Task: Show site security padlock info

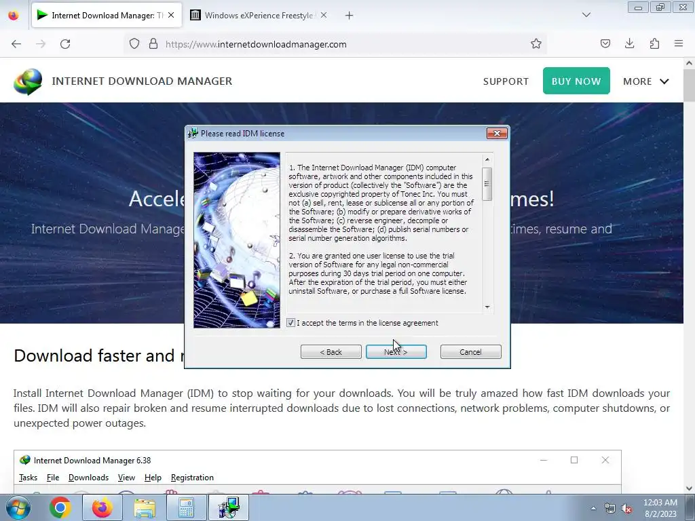Action: click(153, 44)
